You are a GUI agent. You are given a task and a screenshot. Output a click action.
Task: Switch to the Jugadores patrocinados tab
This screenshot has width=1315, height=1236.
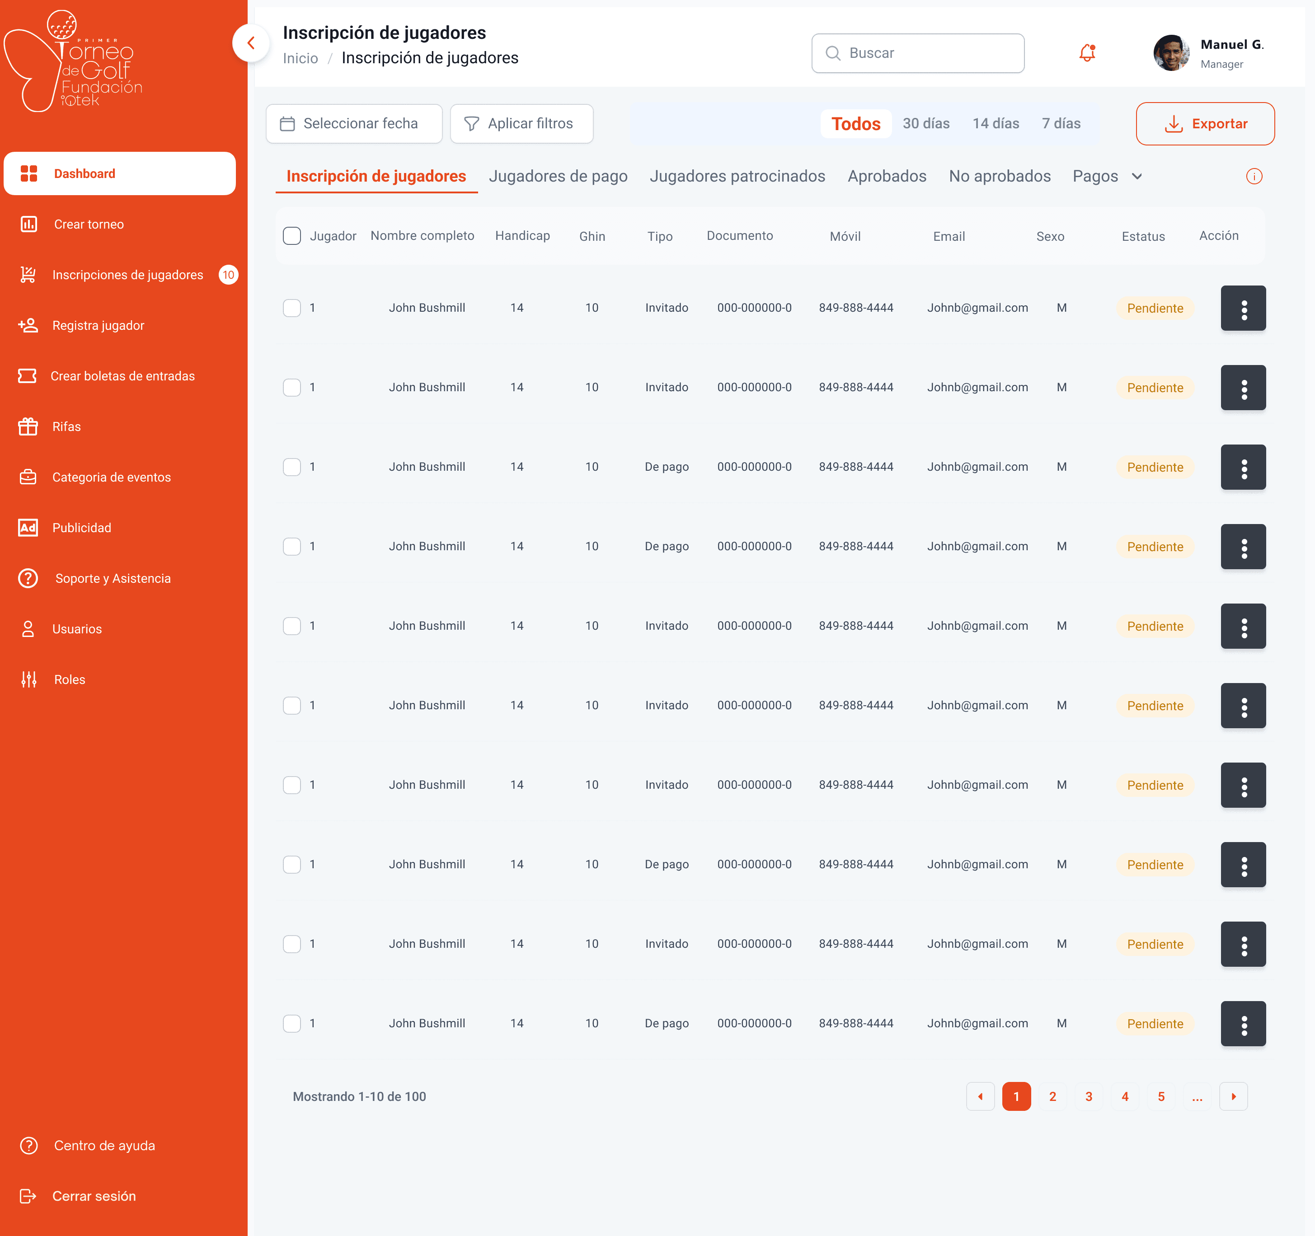point(737,177)
